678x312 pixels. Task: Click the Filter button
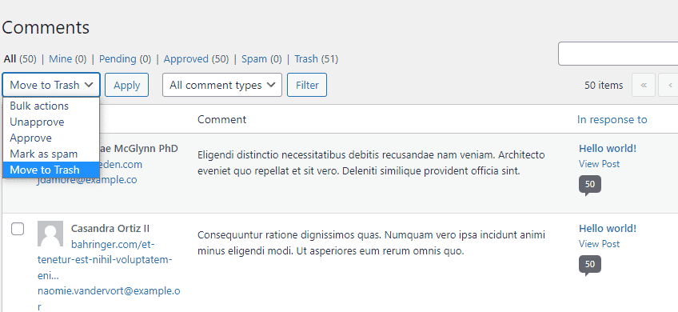307,85
